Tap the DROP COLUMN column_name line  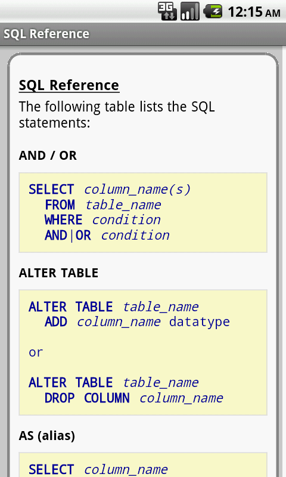click(133, 398)
